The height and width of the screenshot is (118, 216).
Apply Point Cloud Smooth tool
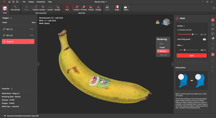coord(50,8)
